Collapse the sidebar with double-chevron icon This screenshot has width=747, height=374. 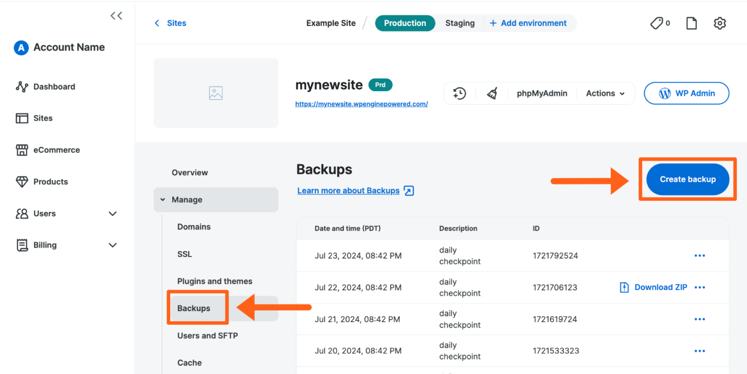point(116,16)
